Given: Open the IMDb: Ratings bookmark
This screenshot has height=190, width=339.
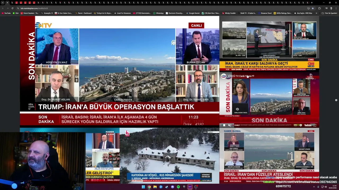Looking at the screenshot, I should coord(282,13).
